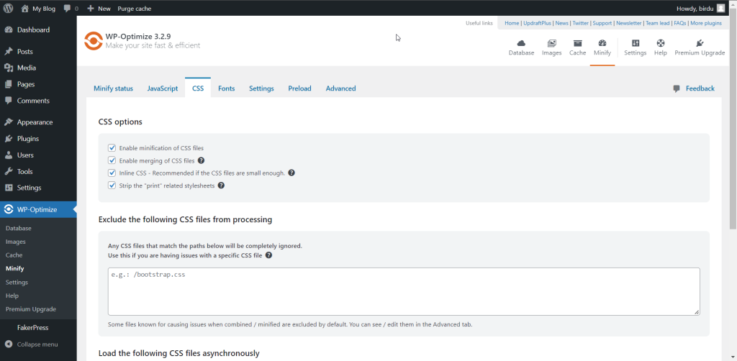Show help for merging CSS files
737x361 pixels.
202,160
